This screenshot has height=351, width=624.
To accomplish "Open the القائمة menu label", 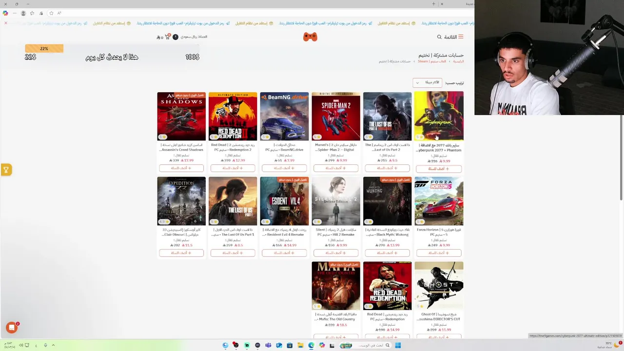I will (x=450, y=37).
